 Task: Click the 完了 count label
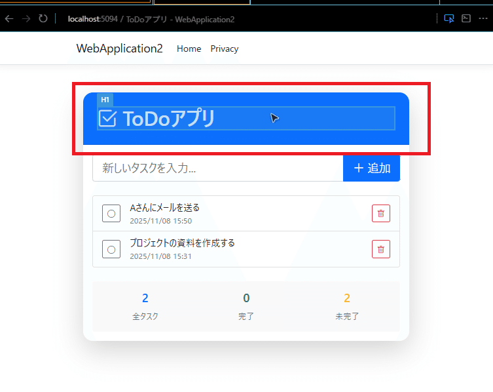coord(246,316)
